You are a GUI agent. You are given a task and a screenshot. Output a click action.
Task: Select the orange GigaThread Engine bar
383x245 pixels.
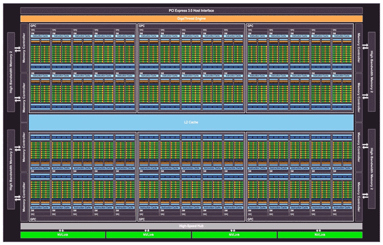coord(191,19)
